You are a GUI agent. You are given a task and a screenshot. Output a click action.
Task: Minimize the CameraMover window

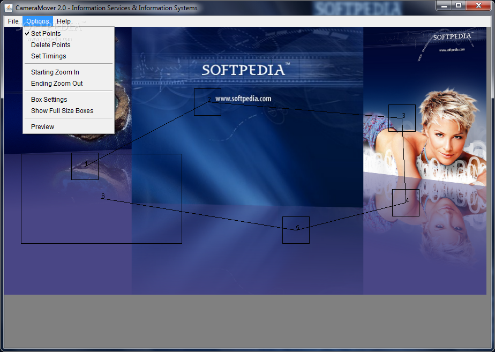tap(444, 6)
